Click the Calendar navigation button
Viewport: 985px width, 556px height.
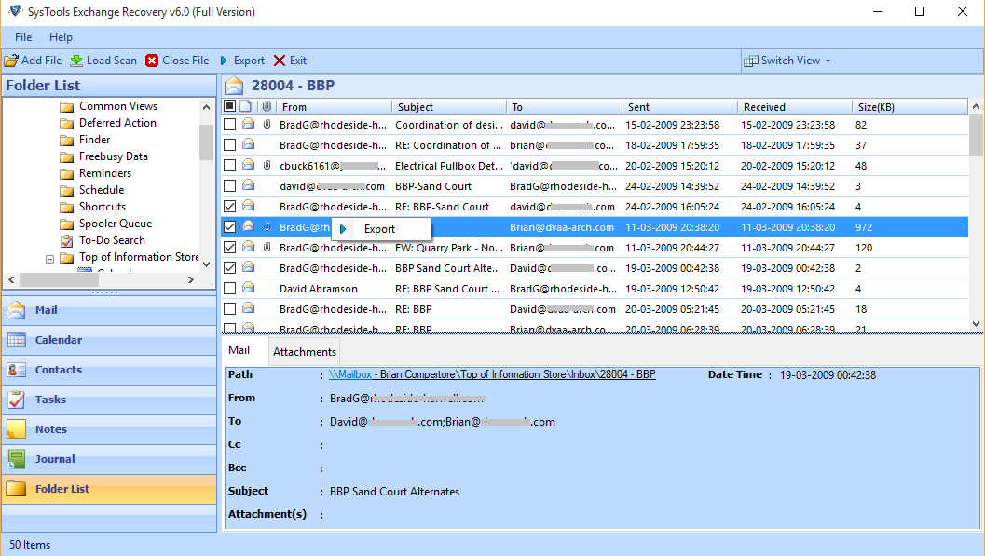point(109,340)
